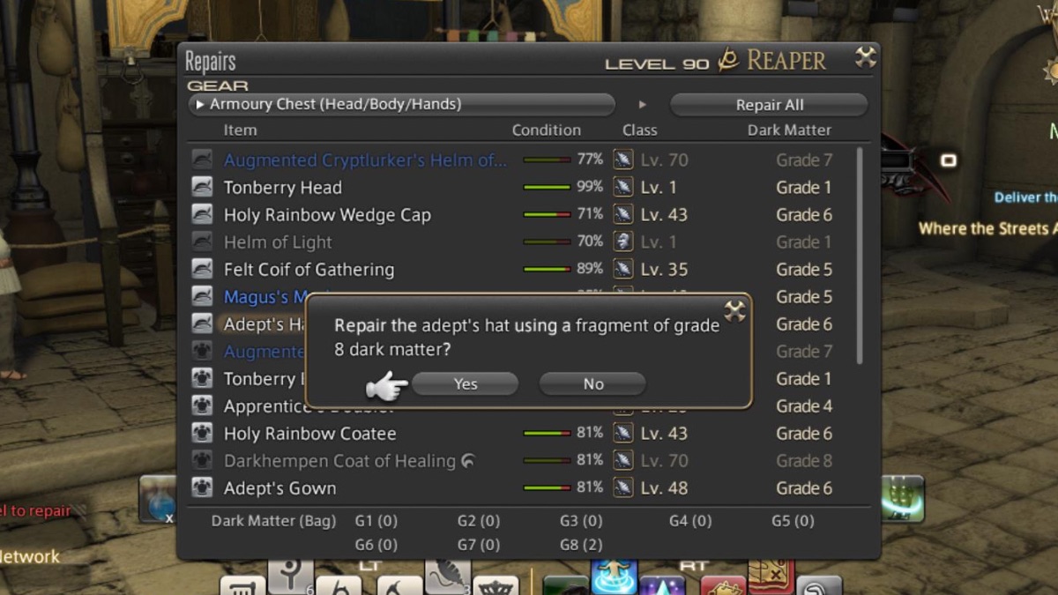The image size is (1058, 595).
Task: Sort the list by Condition column
Action: point(546,130)
